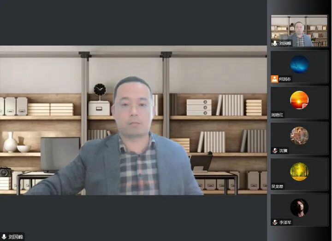Image resolution: width=332 pixels, height=241 pixels.
Task: Click 周艳红 name label
Action: pos(277,115)
